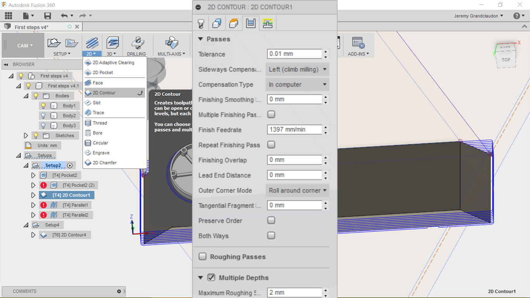
Task: Toggle Body3 visibility lightbulb
Action: (43, 126)
